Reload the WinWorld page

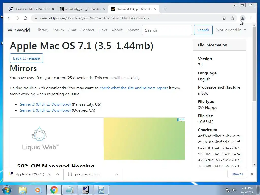(x=25, y=18)
